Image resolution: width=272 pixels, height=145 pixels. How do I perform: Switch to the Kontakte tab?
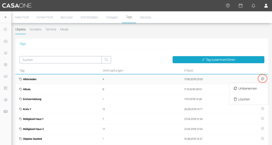pyautogui.click(x=35, y=29)
